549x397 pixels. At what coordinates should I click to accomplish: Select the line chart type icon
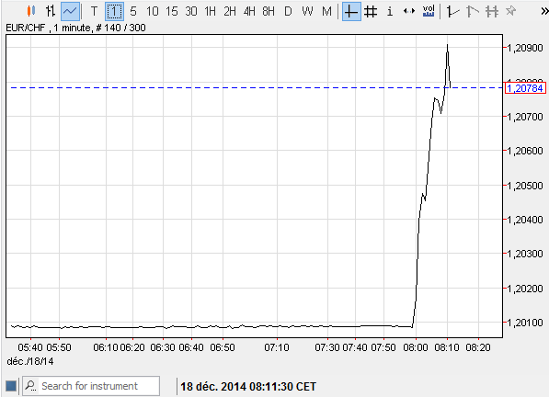70,11
